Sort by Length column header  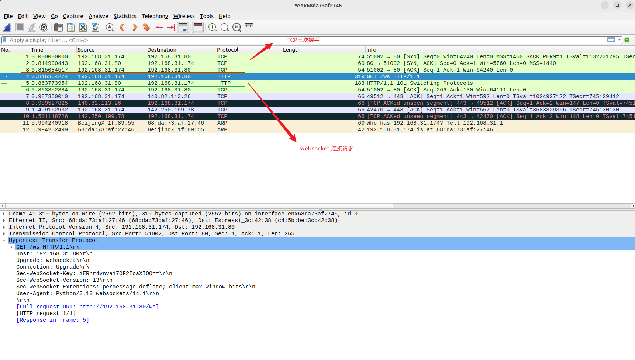point(324,49)
